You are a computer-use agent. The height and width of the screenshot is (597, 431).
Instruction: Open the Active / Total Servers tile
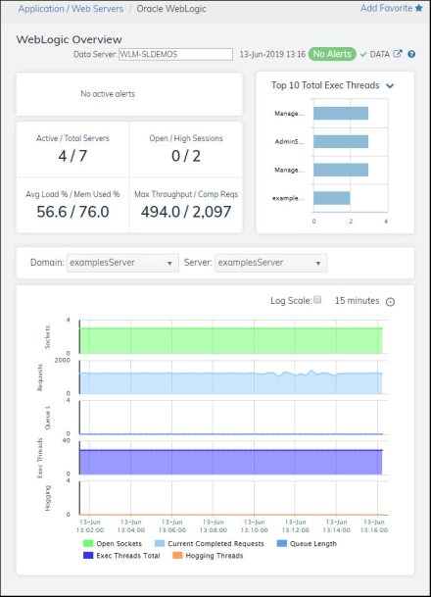tap(72, 149)
